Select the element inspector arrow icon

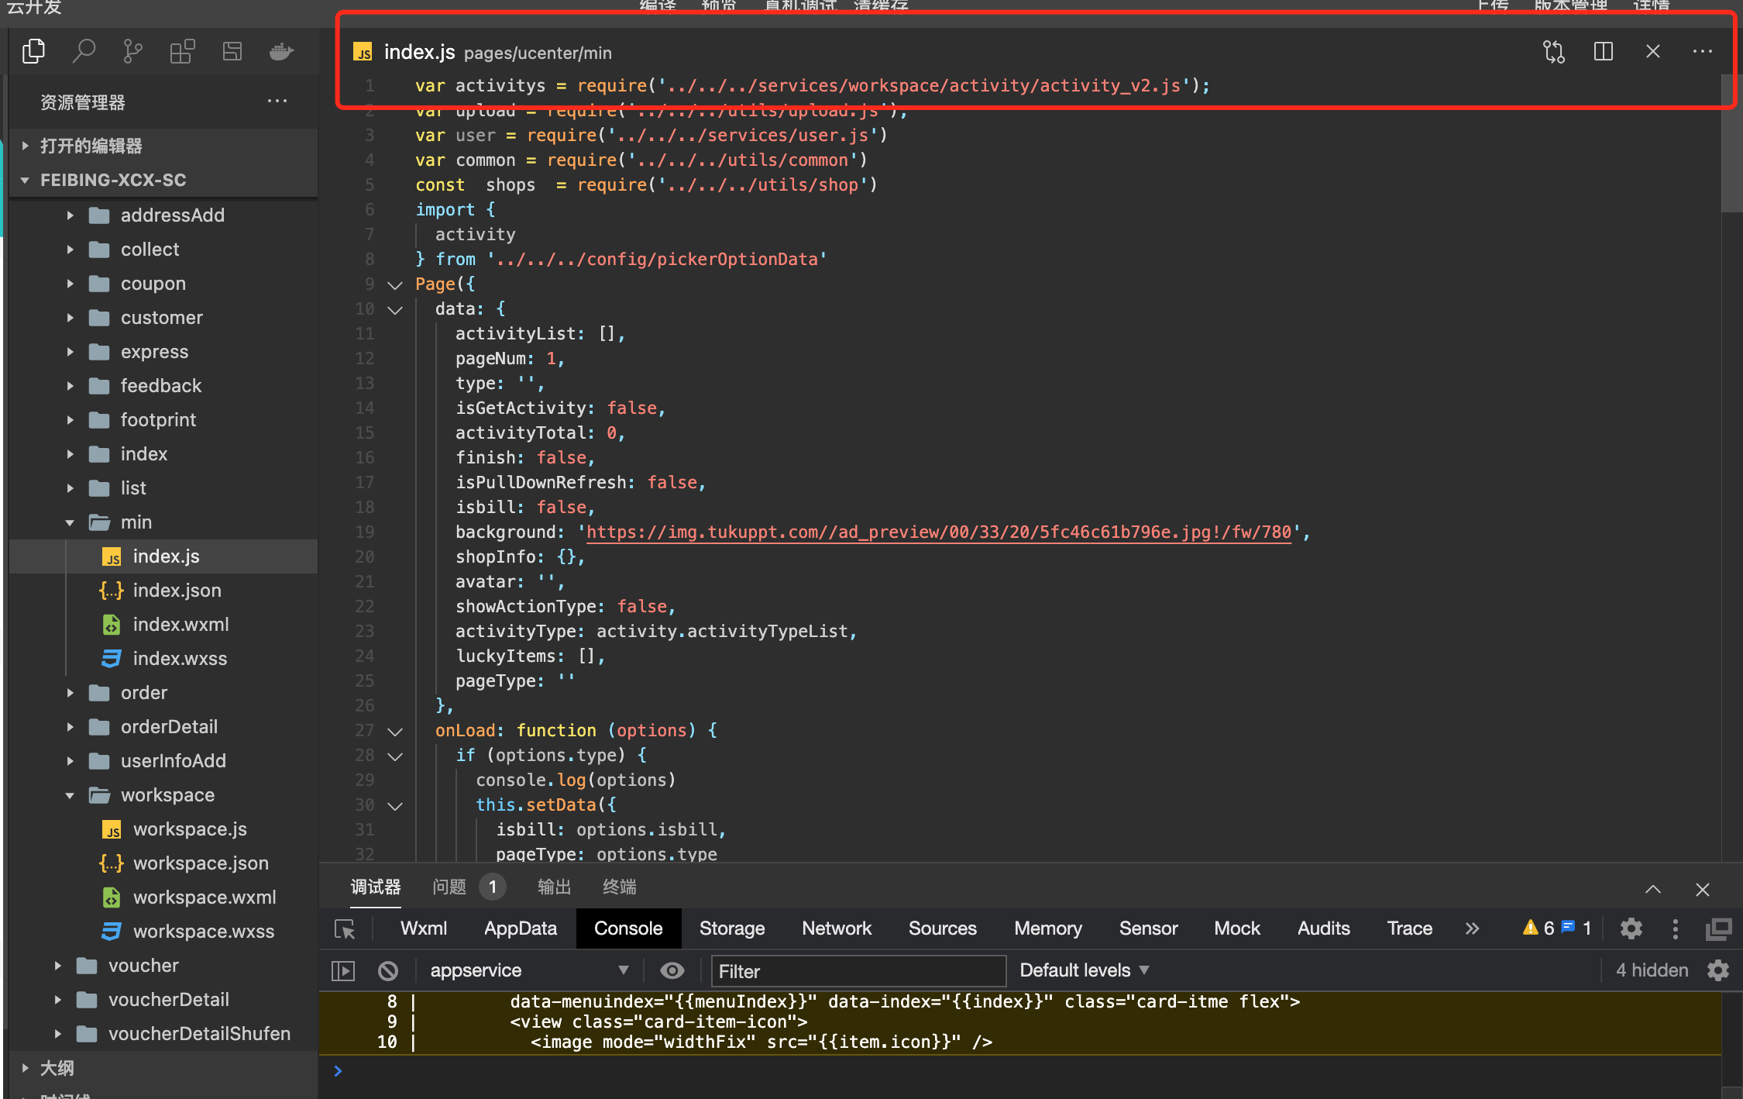(345, 928)
